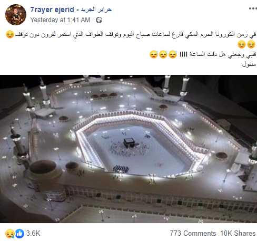
Task: Open the Grand Mosque model photo
Action: coord(128,149)
